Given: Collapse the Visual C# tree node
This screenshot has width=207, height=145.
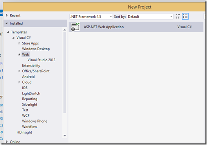Looking at the screenshot, I should click(13, 38).
